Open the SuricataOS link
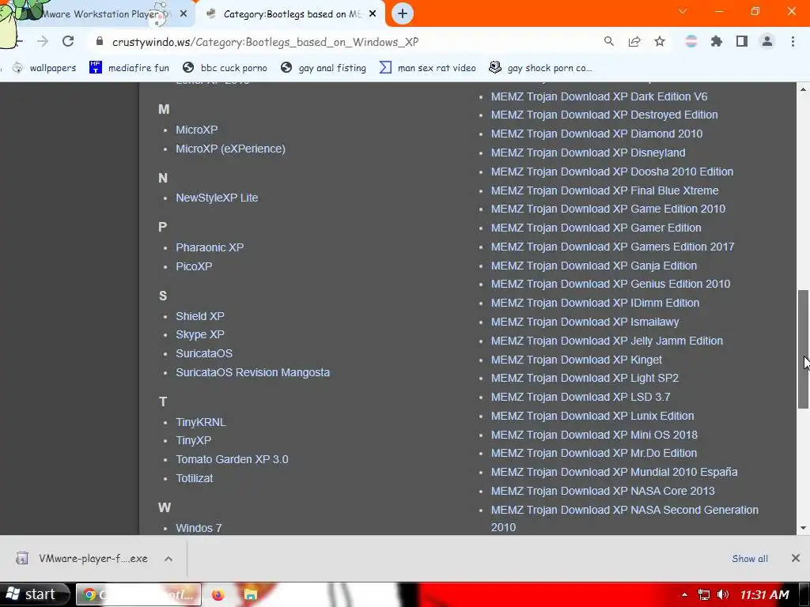Image resolution: width=810 pixels, height=607 pixels. 204,353
